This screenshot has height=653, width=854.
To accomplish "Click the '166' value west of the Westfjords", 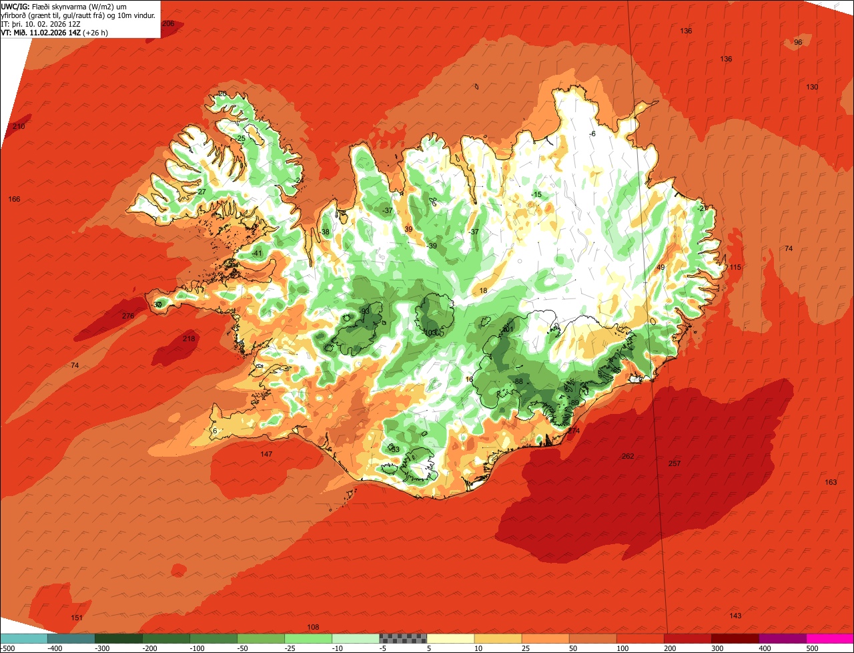I will coord(14,199).
